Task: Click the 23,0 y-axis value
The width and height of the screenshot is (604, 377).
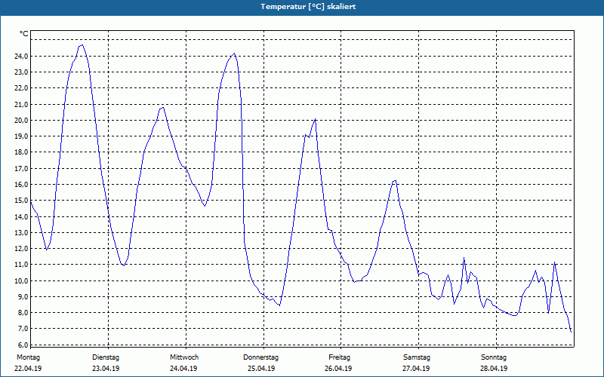Action: [21, 72]
